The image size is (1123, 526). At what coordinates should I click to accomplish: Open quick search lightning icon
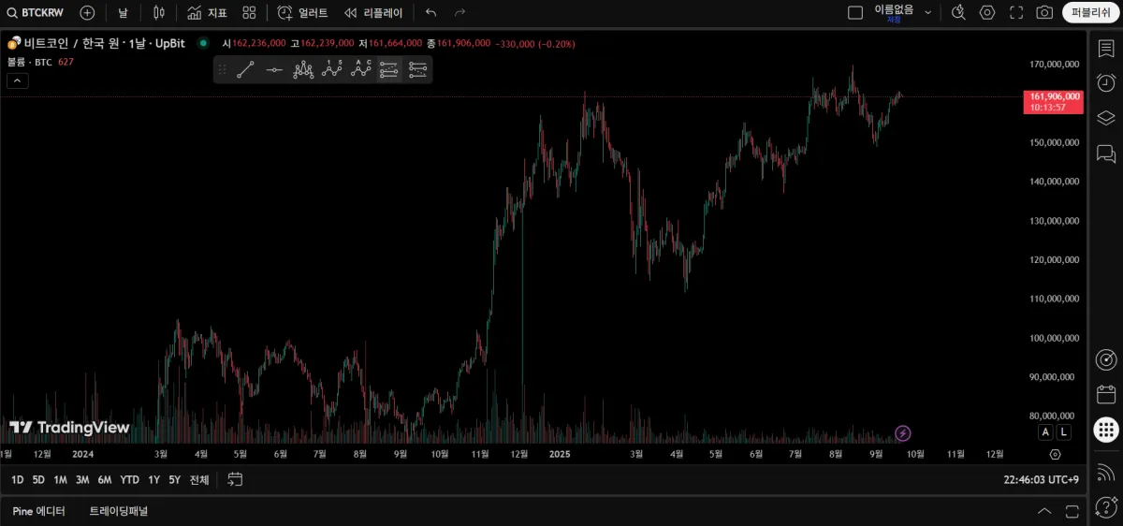click(x=958, y=13)
